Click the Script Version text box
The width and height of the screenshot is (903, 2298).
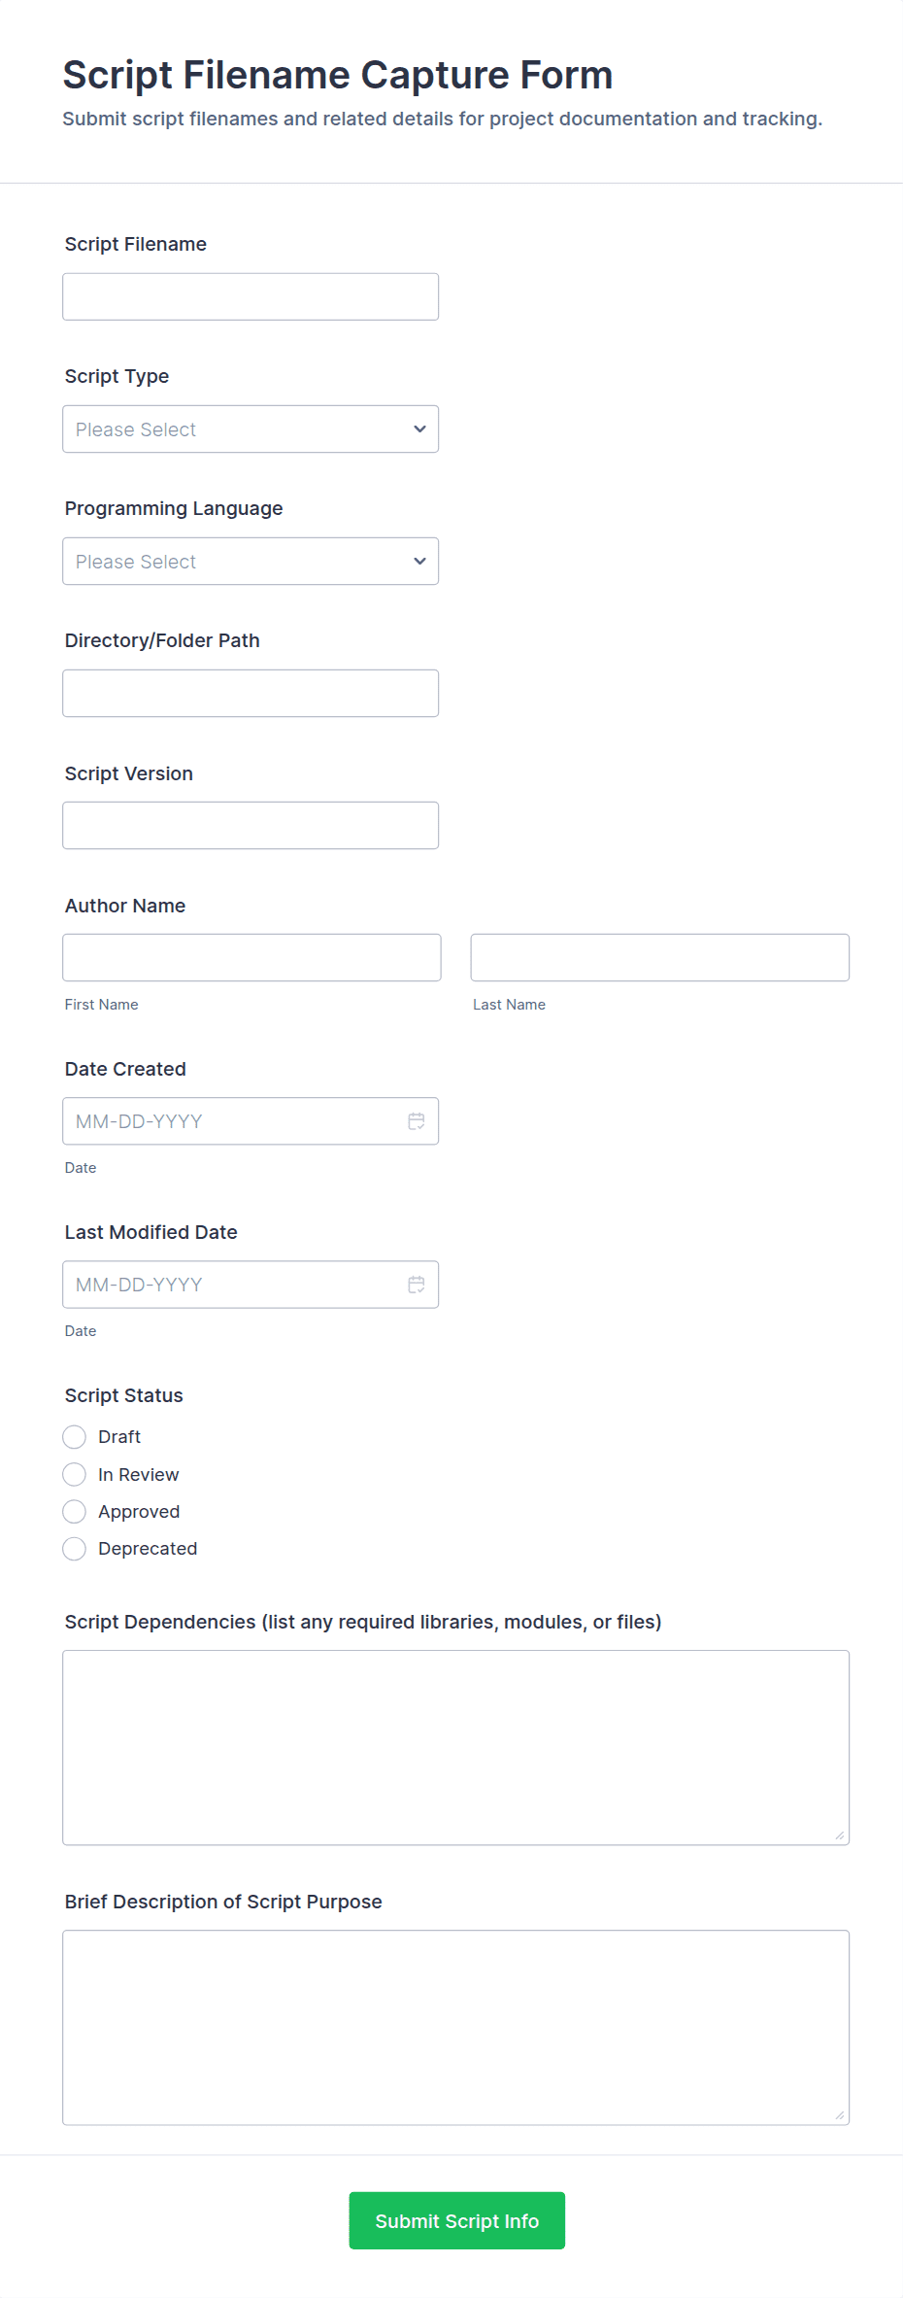(x=251, y=826)
